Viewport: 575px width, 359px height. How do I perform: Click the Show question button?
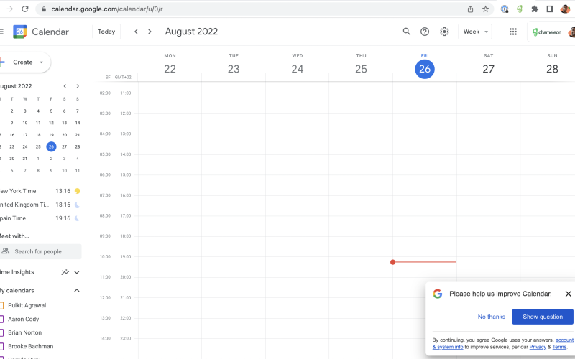pos(543,317)
